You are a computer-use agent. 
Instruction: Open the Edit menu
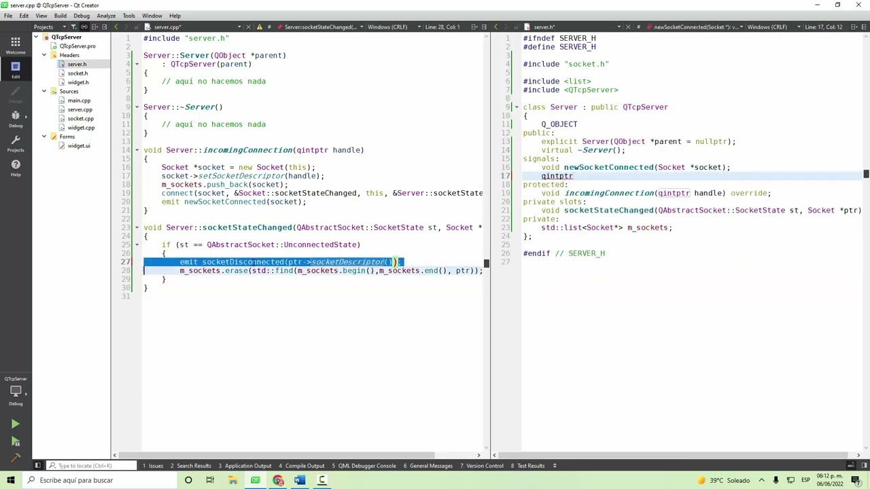(24, 16)
